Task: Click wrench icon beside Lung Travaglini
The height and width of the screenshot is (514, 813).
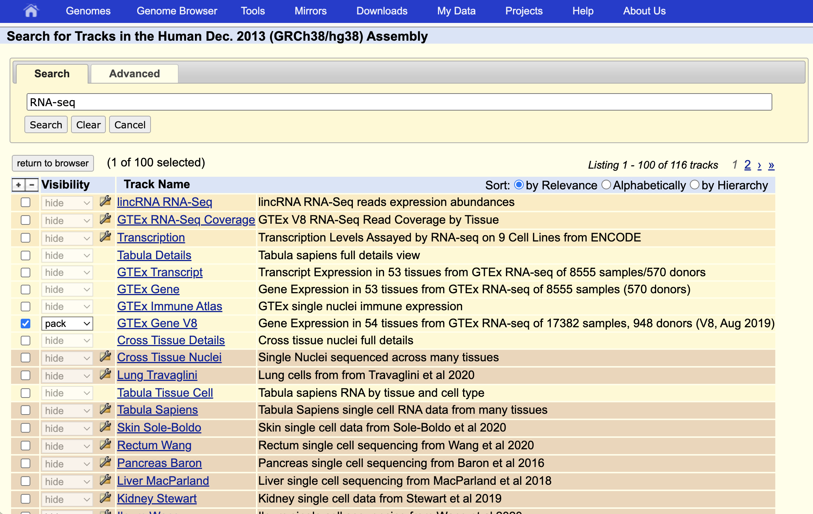Action: [x=105, y=375]
